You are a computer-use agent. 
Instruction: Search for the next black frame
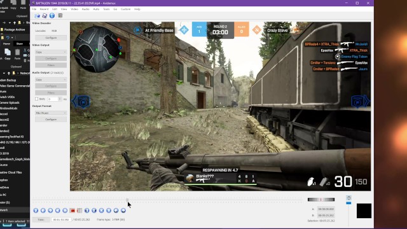[94, 211]
